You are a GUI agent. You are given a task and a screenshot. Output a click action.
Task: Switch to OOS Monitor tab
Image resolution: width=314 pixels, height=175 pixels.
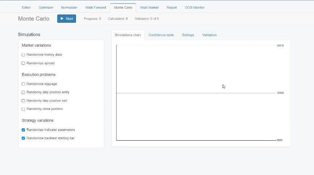pos(195,8)
